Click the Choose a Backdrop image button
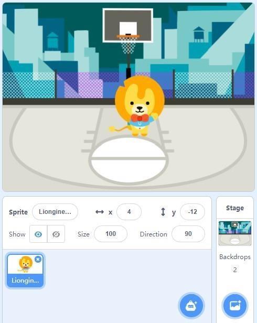 point(235,306)
